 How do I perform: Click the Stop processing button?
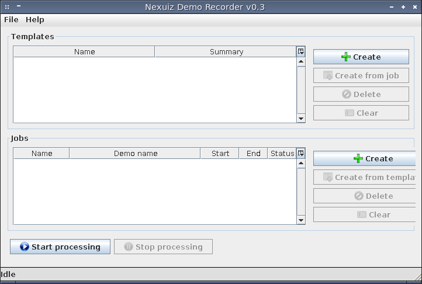pyautogui.click(x=163, y=247)
